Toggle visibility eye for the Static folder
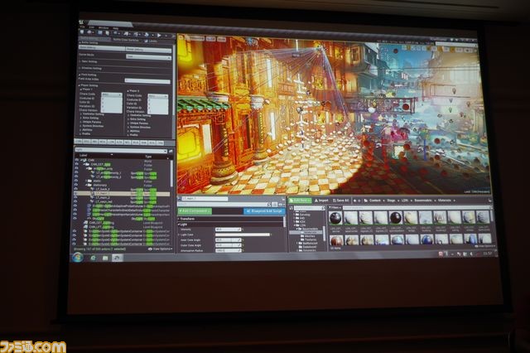Viewport: 530px width, 353px height. pyautogui.click(x=76, y=181)
